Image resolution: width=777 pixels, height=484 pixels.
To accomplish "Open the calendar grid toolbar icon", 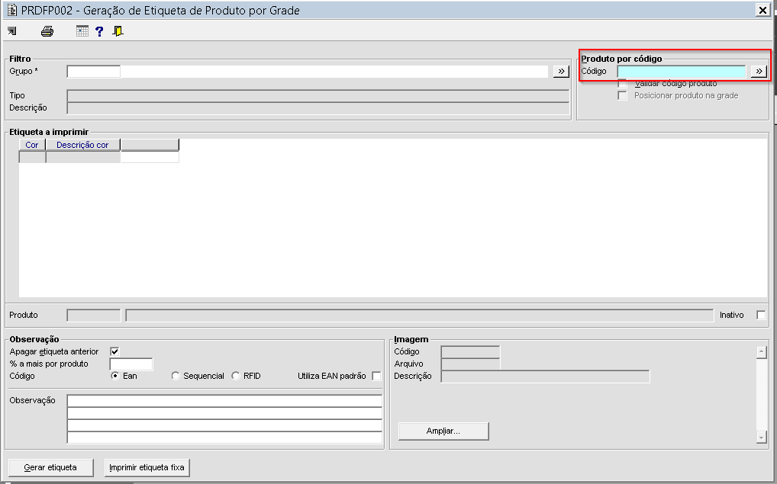I will (82, 31).
